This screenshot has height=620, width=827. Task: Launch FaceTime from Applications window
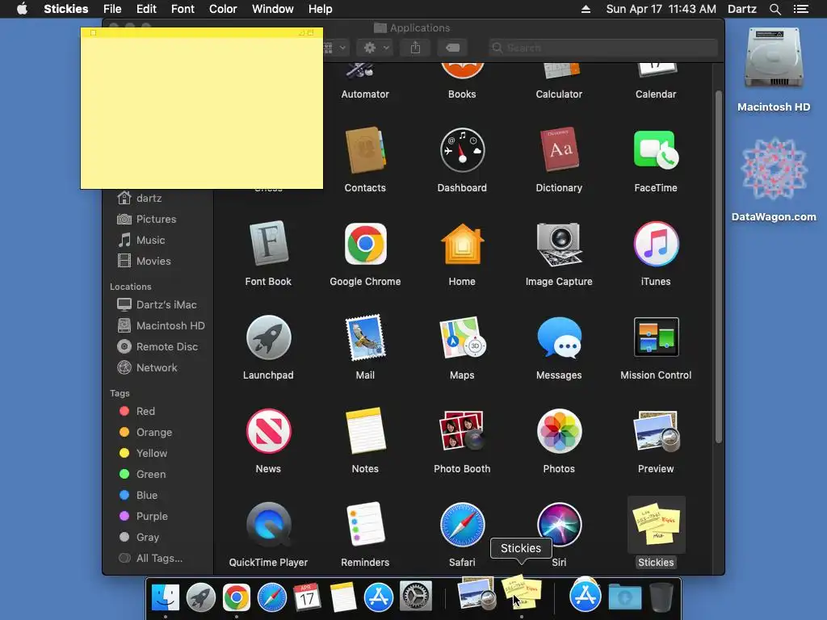pos(656,149)
